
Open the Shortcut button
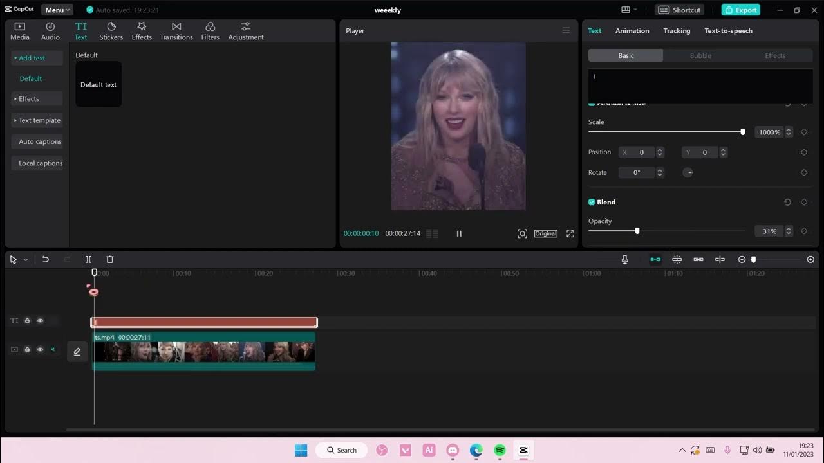[x=679, y=10]
